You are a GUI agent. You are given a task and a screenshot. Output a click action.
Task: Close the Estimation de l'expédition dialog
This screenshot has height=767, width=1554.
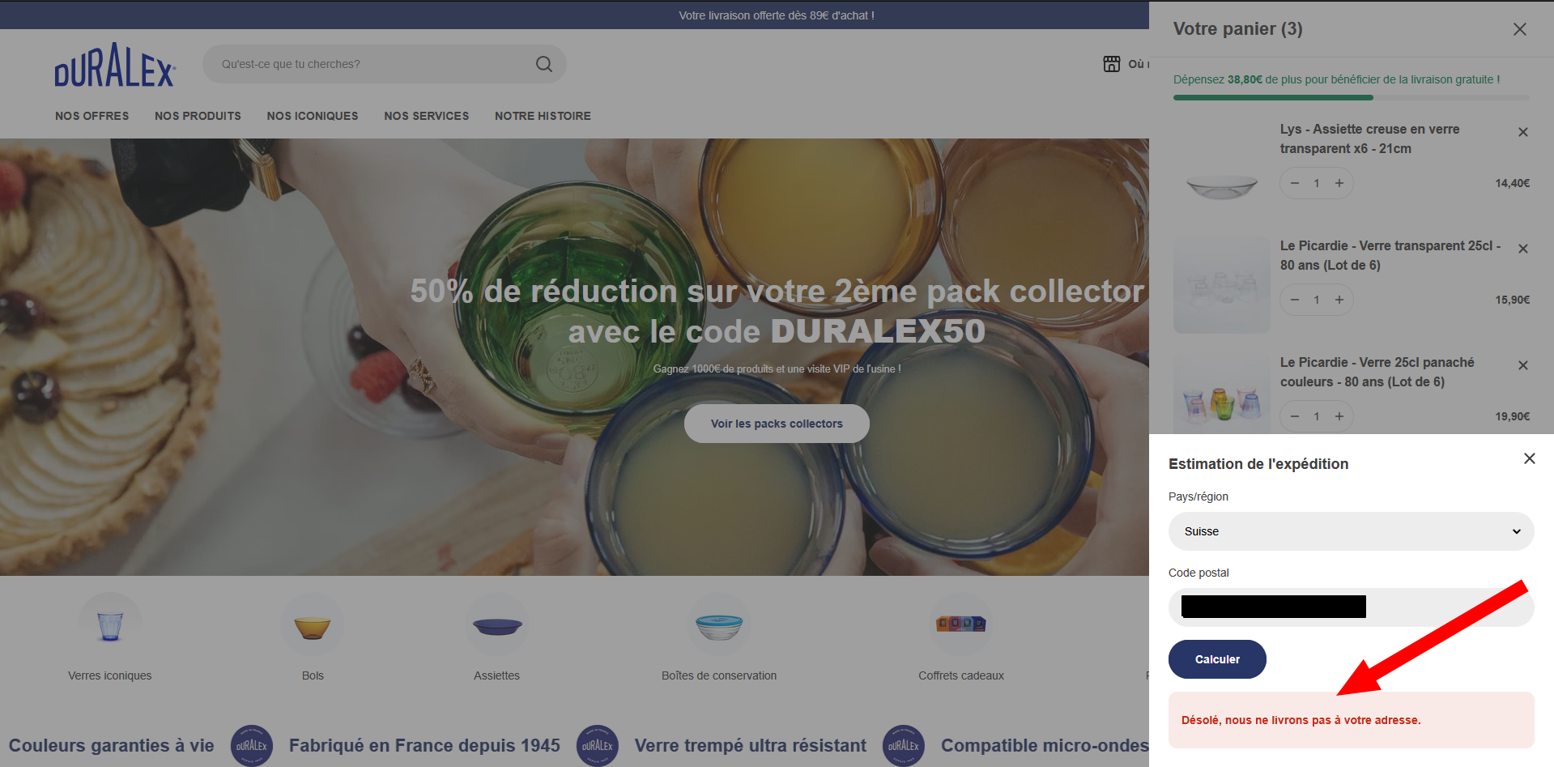click(1530, 458)
